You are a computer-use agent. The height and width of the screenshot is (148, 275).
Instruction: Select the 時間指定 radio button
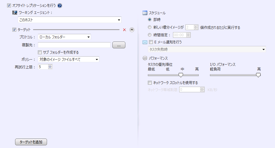click(x=150, y=35)
